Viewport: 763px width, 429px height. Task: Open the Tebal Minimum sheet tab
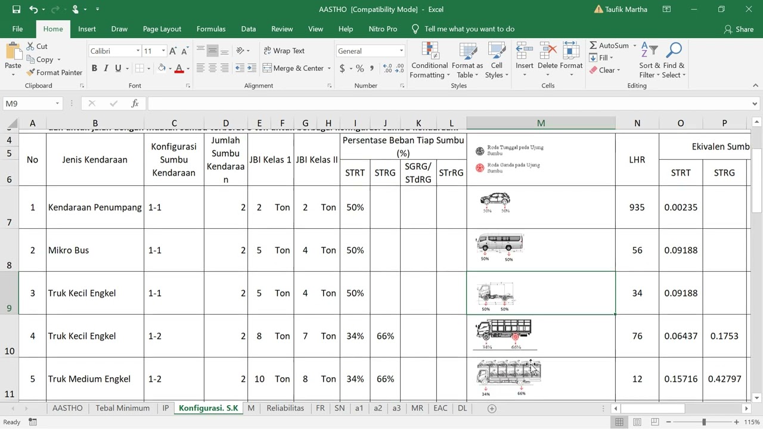(123, 408)
